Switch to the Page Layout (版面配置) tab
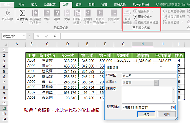 pyautogui.click(x=50, y=5)
